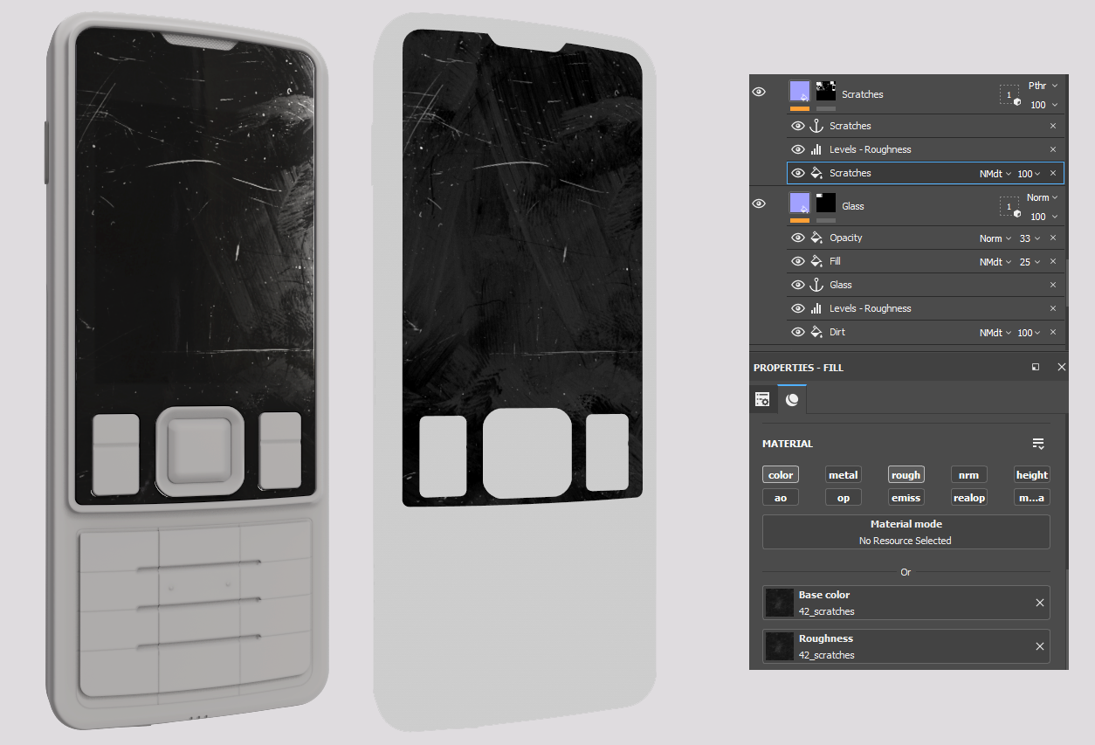Switch to the material tab in Properties

tap(792, 399)
